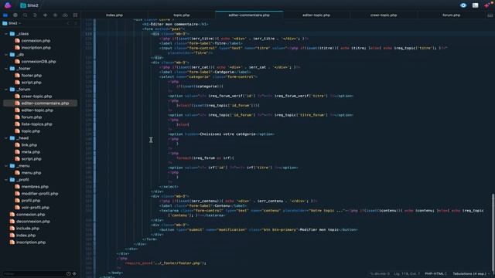Open creer-topic.php in file tree
This screenshot has width=495, height=278.
(33, 96)
